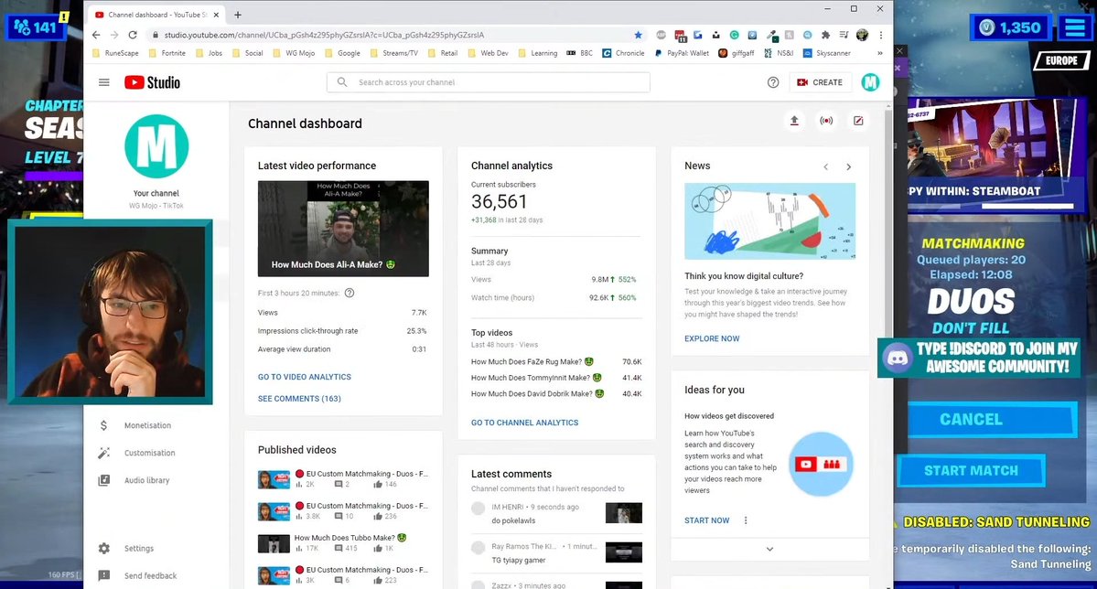This screenshot has width=1097, height=589.
Task: Open three-dot options in Ideas for you card
Action: pyautogui.click(x=746, y=520)
